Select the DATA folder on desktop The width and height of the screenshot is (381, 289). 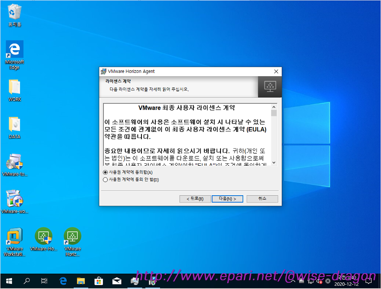(14, 128)
